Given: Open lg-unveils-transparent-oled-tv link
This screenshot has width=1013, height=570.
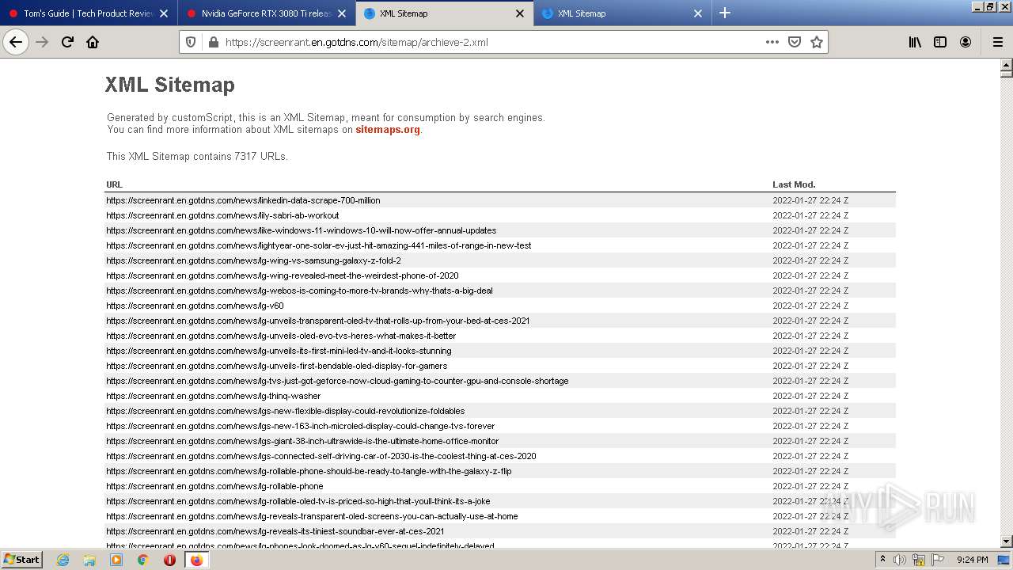Looking at the screenshot, I should tap(318, 321).
